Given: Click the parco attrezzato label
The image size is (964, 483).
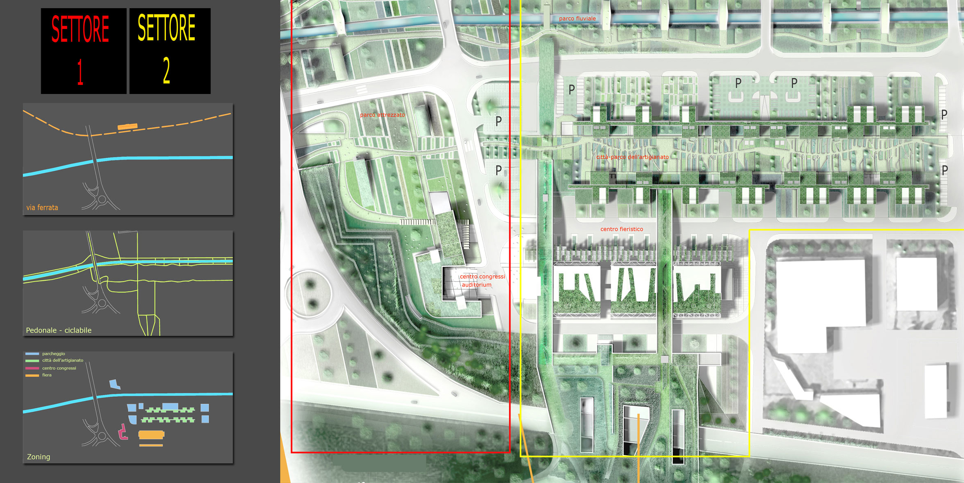Looking at the screenshot, I should pyautogui.click(x=382, y=115).
